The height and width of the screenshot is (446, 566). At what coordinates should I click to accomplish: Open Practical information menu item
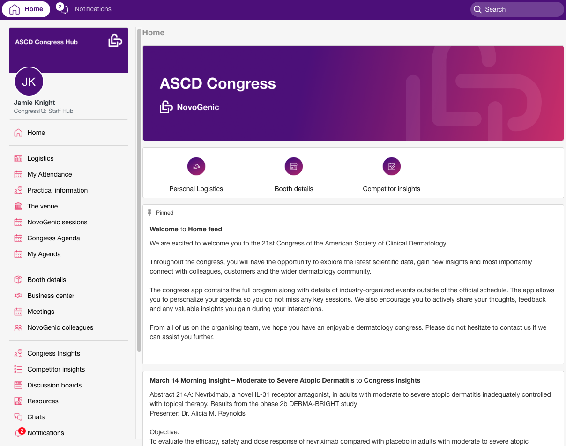(x=58, y=190)
